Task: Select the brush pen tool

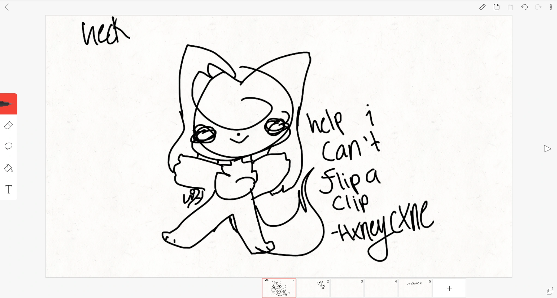Action: 8,104
